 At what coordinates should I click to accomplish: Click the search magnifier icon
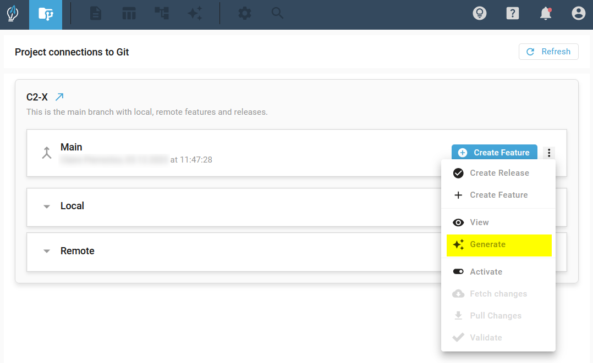coord(277,13)
